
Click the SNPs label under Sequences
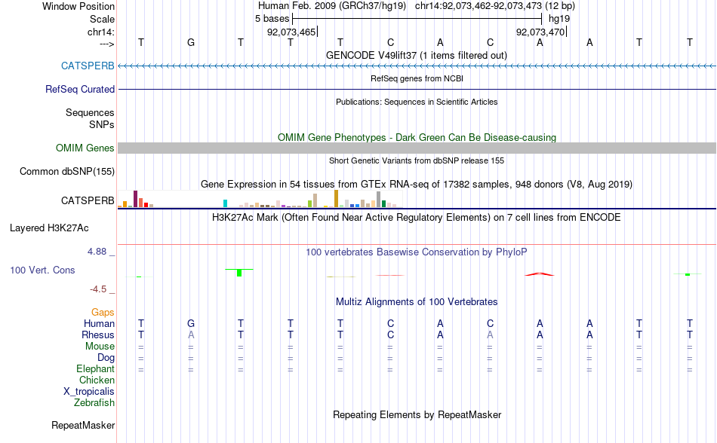pyautogui.click(x=102, y=124)
